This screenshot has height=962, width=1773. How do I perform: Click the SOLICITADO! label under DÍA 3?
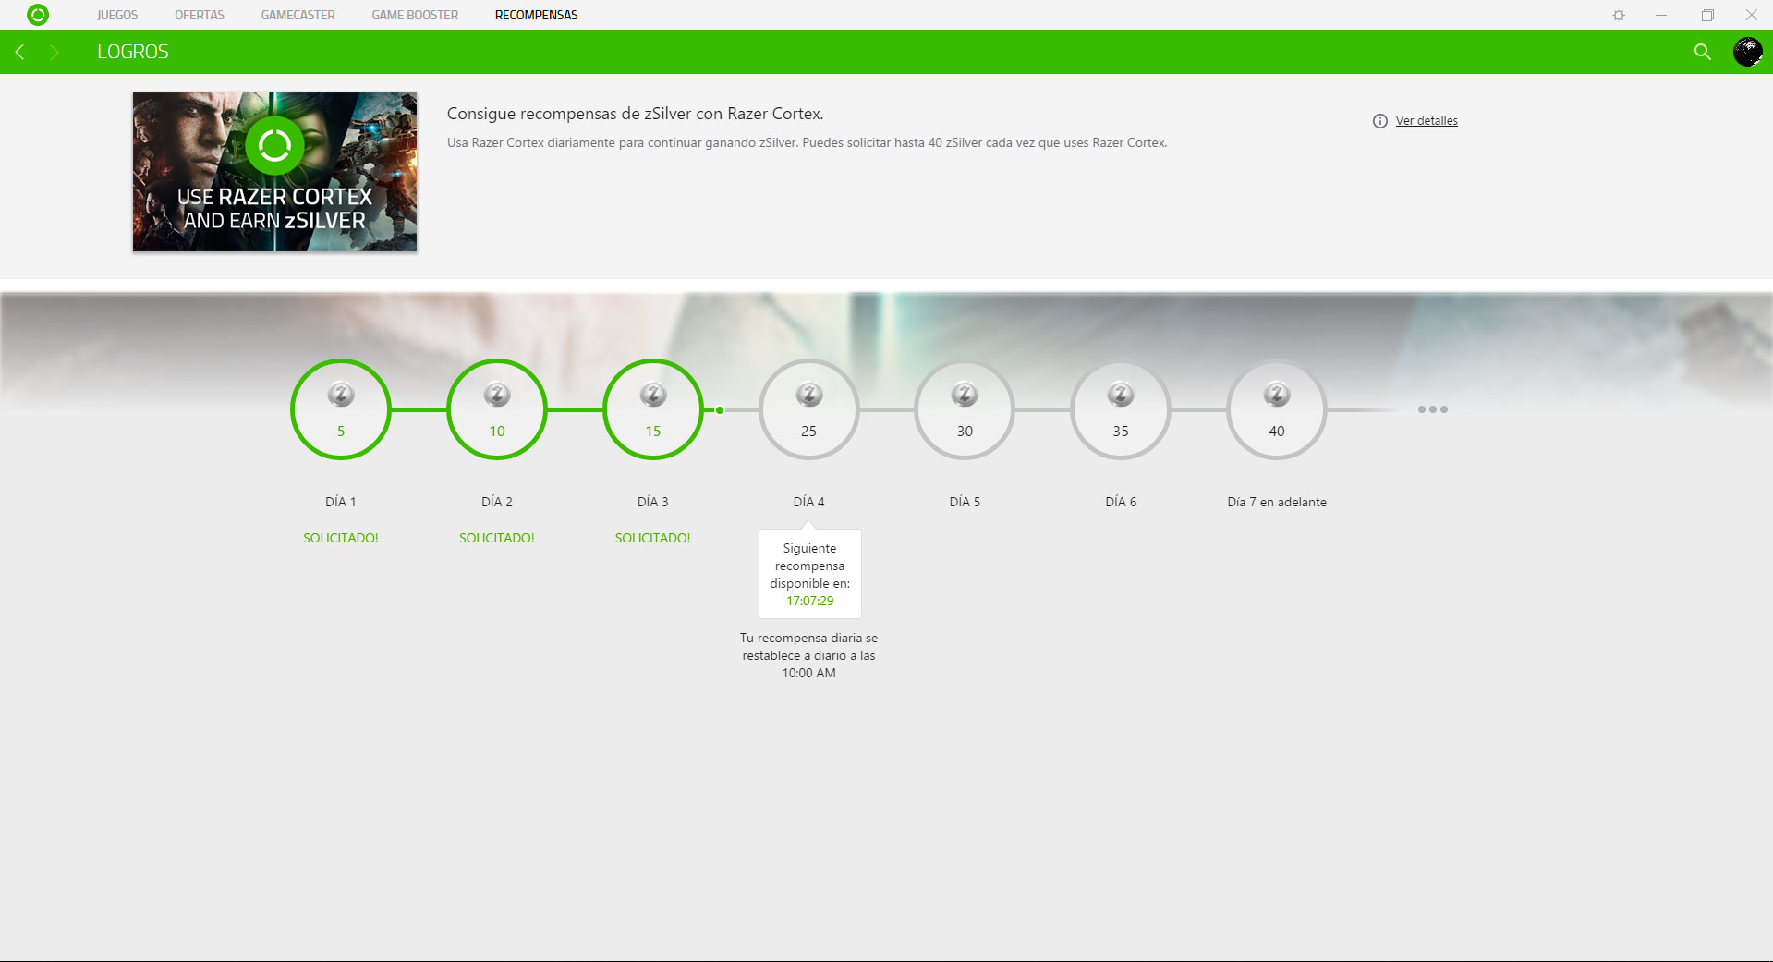tap(653, 538)
